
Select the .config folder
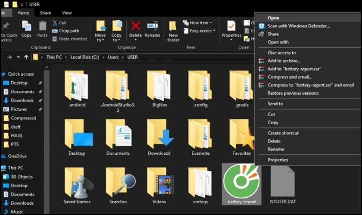click(x=200, y=89)
